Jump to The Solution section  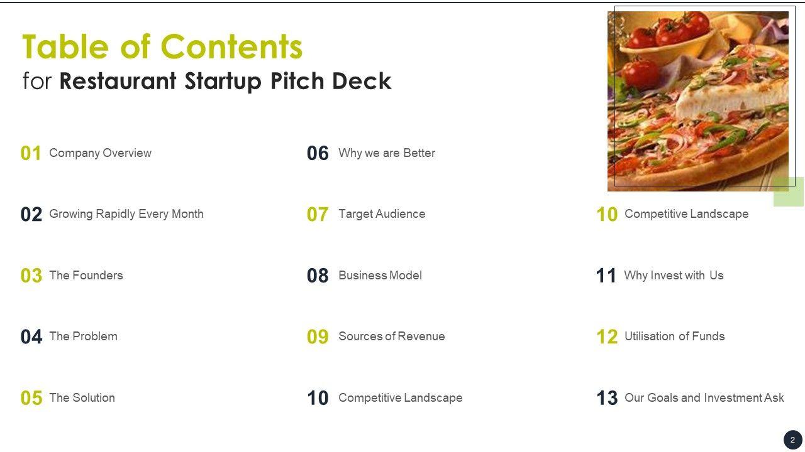tap(82, 397)
